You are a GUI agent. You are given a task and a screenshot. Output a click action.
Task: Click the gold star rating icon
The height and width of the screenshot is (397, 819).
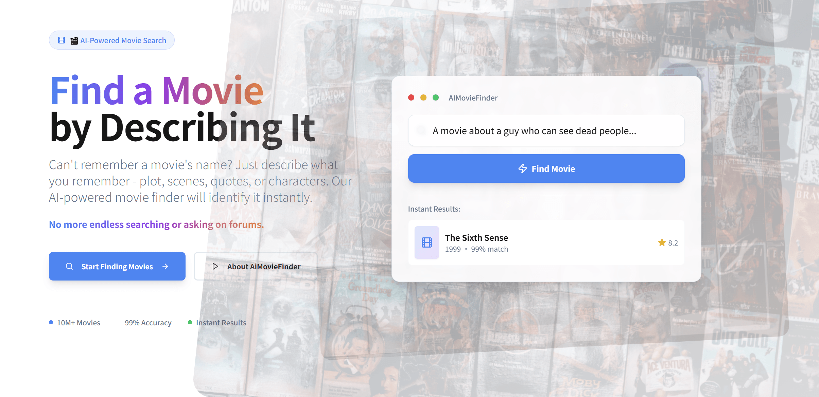click(x=662, y=242)
